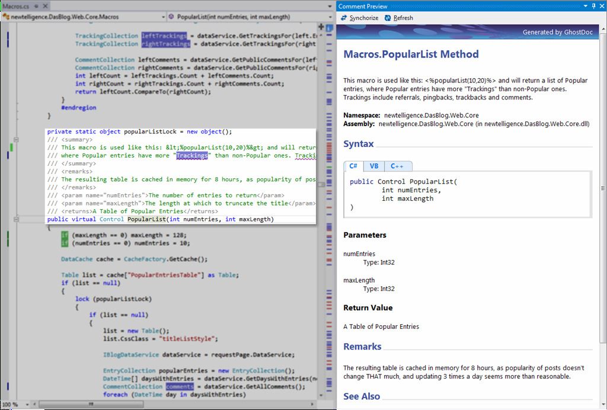This screenshot has width=607, height=410.
Task: Click the circular Refresh icon in preview toolbar
Action: (x=388, y=18)
